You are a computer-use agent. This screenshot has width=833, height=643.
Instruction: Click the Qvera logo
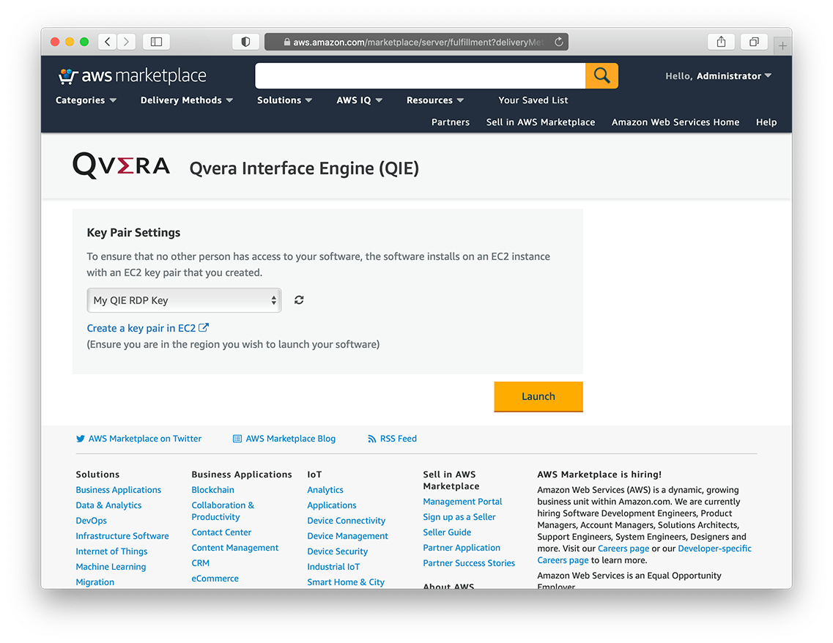tap(121, 166)
